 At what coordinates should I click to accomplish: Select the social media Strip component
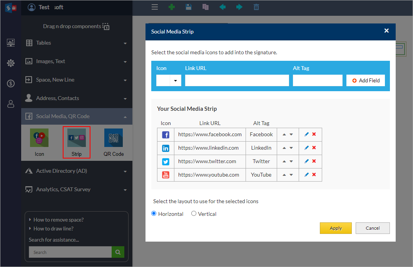point(77,142)
